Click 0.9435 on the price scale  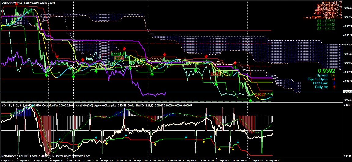(348, 72)
